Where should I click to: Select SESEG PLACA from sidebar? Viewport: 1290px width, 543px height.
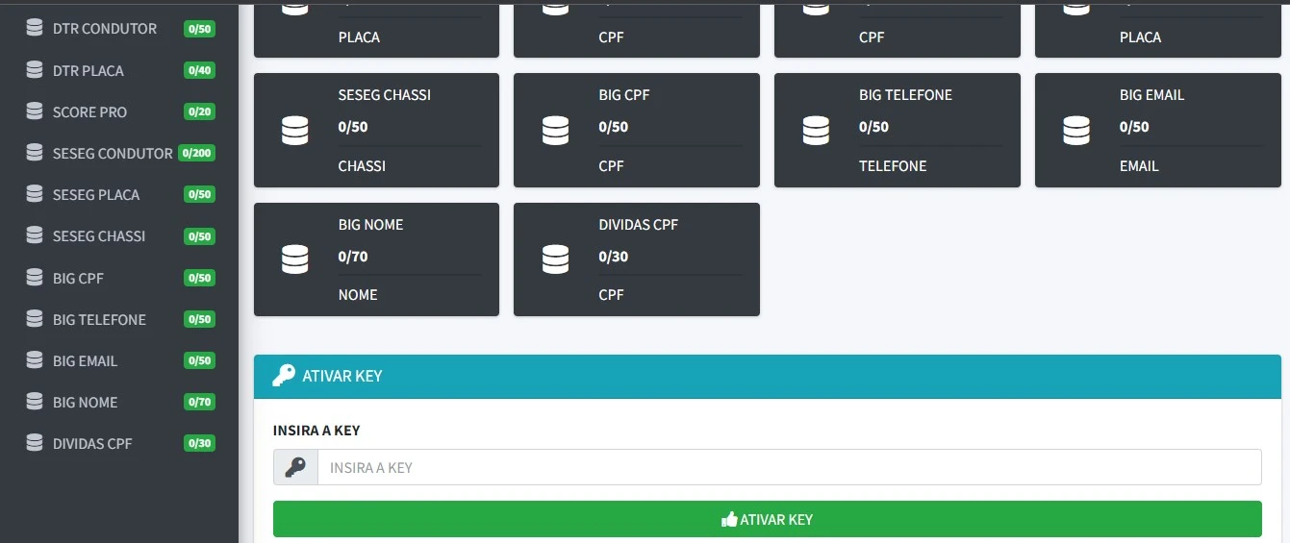(x=96, y=194)
